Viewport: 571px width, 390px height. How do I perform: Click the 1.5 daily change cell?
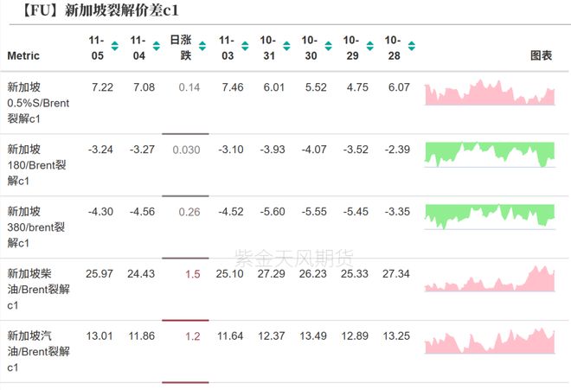[x=192, y=274]
